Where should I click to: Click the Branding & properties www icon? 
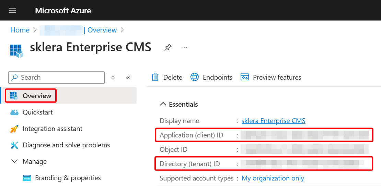coord(27,178)
